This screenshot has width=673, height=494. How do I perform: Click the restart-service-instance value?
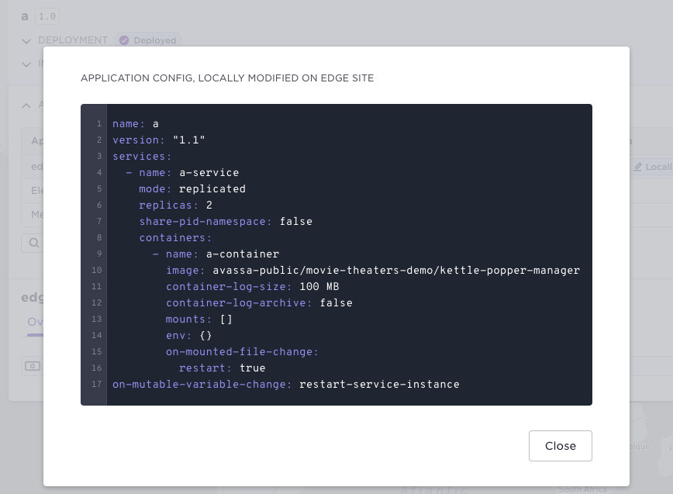click(379, 385)
